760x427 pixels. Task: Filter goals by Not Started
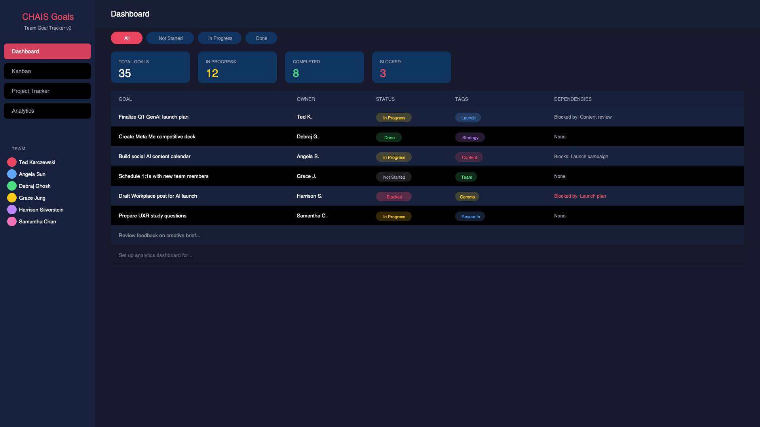click(170, 38)
